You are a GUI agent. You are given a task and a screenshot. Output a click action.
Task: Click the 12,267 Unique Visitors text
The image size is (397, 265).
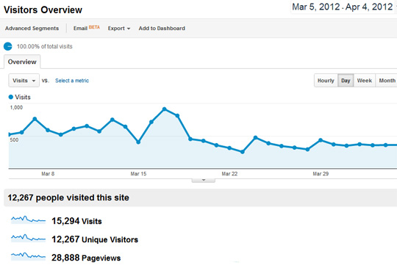(95, 239)
